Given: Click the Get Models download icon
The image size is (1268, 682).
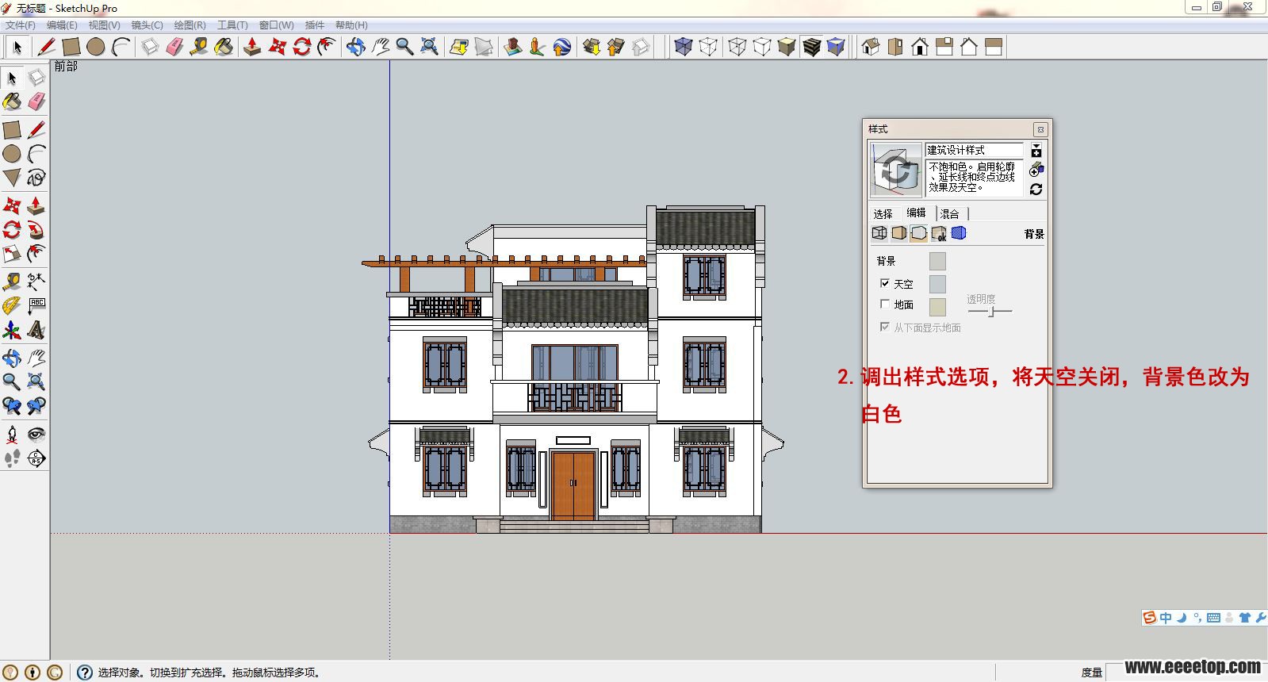Looking at the screenshot, I should pos(591,47).
